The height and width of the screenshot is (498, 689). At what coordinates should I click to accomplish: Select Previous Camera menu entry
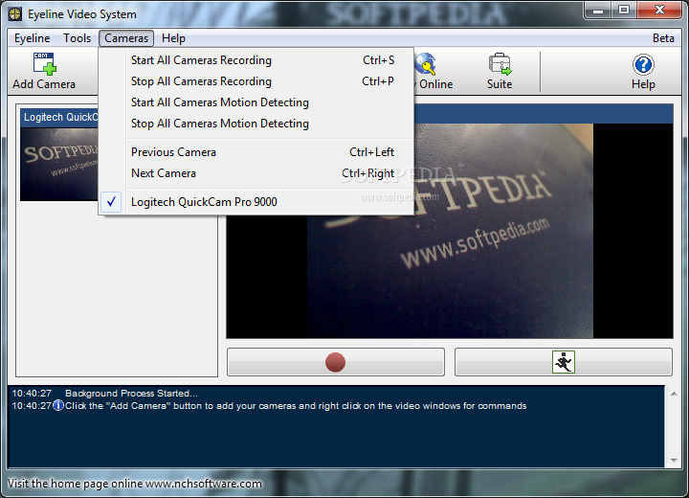pos(256,152)
